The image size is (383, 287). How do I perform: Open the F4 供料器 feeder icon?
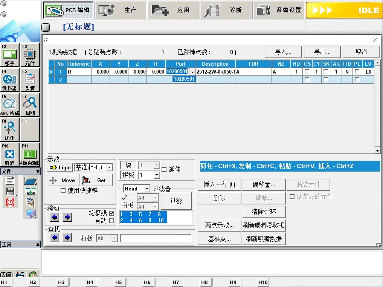coord(10,80)
